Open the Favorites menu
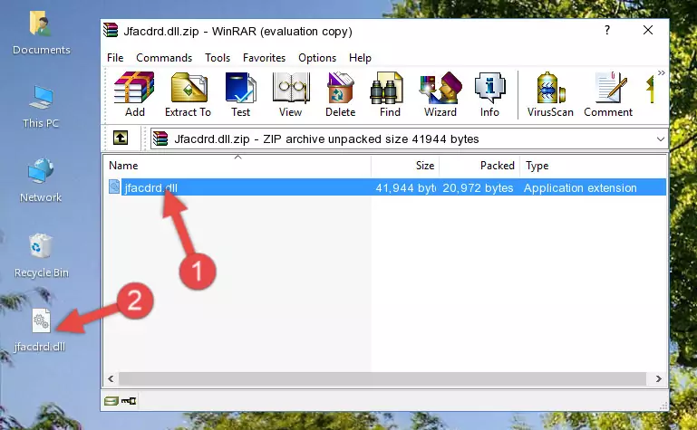This screenshot has width=697, height=430. [x=264, y=58]
